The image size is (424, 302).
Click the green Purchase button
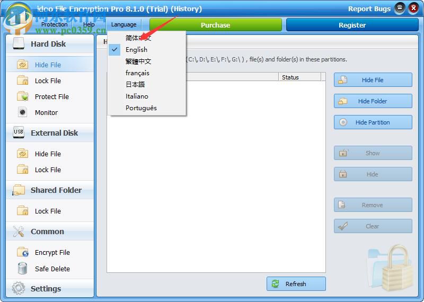click(216, 25)
